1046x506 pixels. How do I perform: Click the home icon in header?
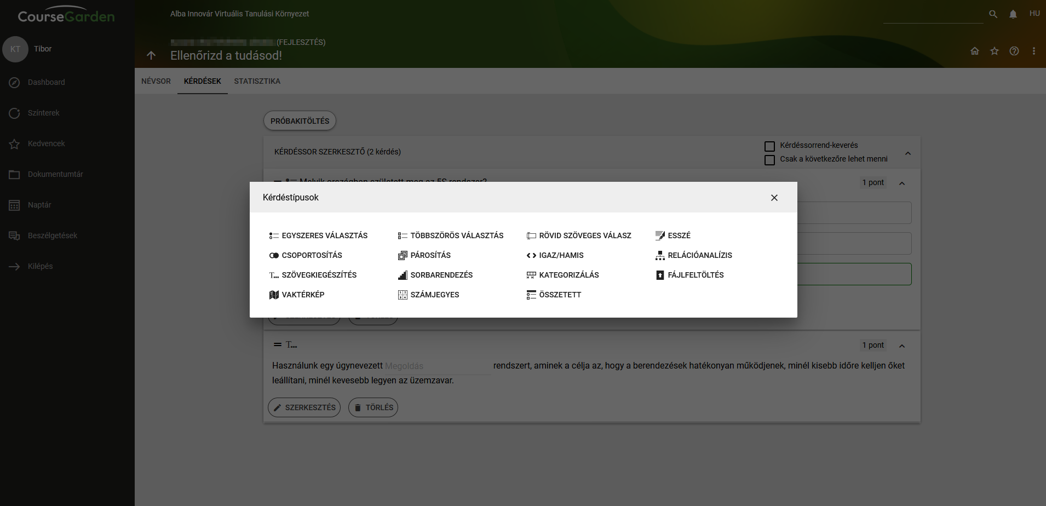click(975, 51)
